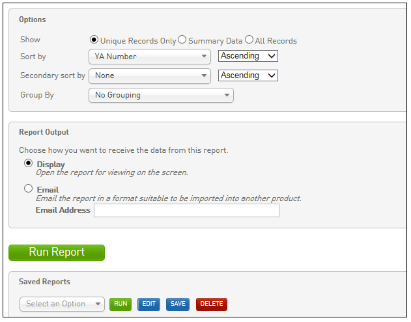Image resolution: width=411 pixels, height=322 pixels.
Task: Click the Email Address input field
Action: [x=187, y=211]
